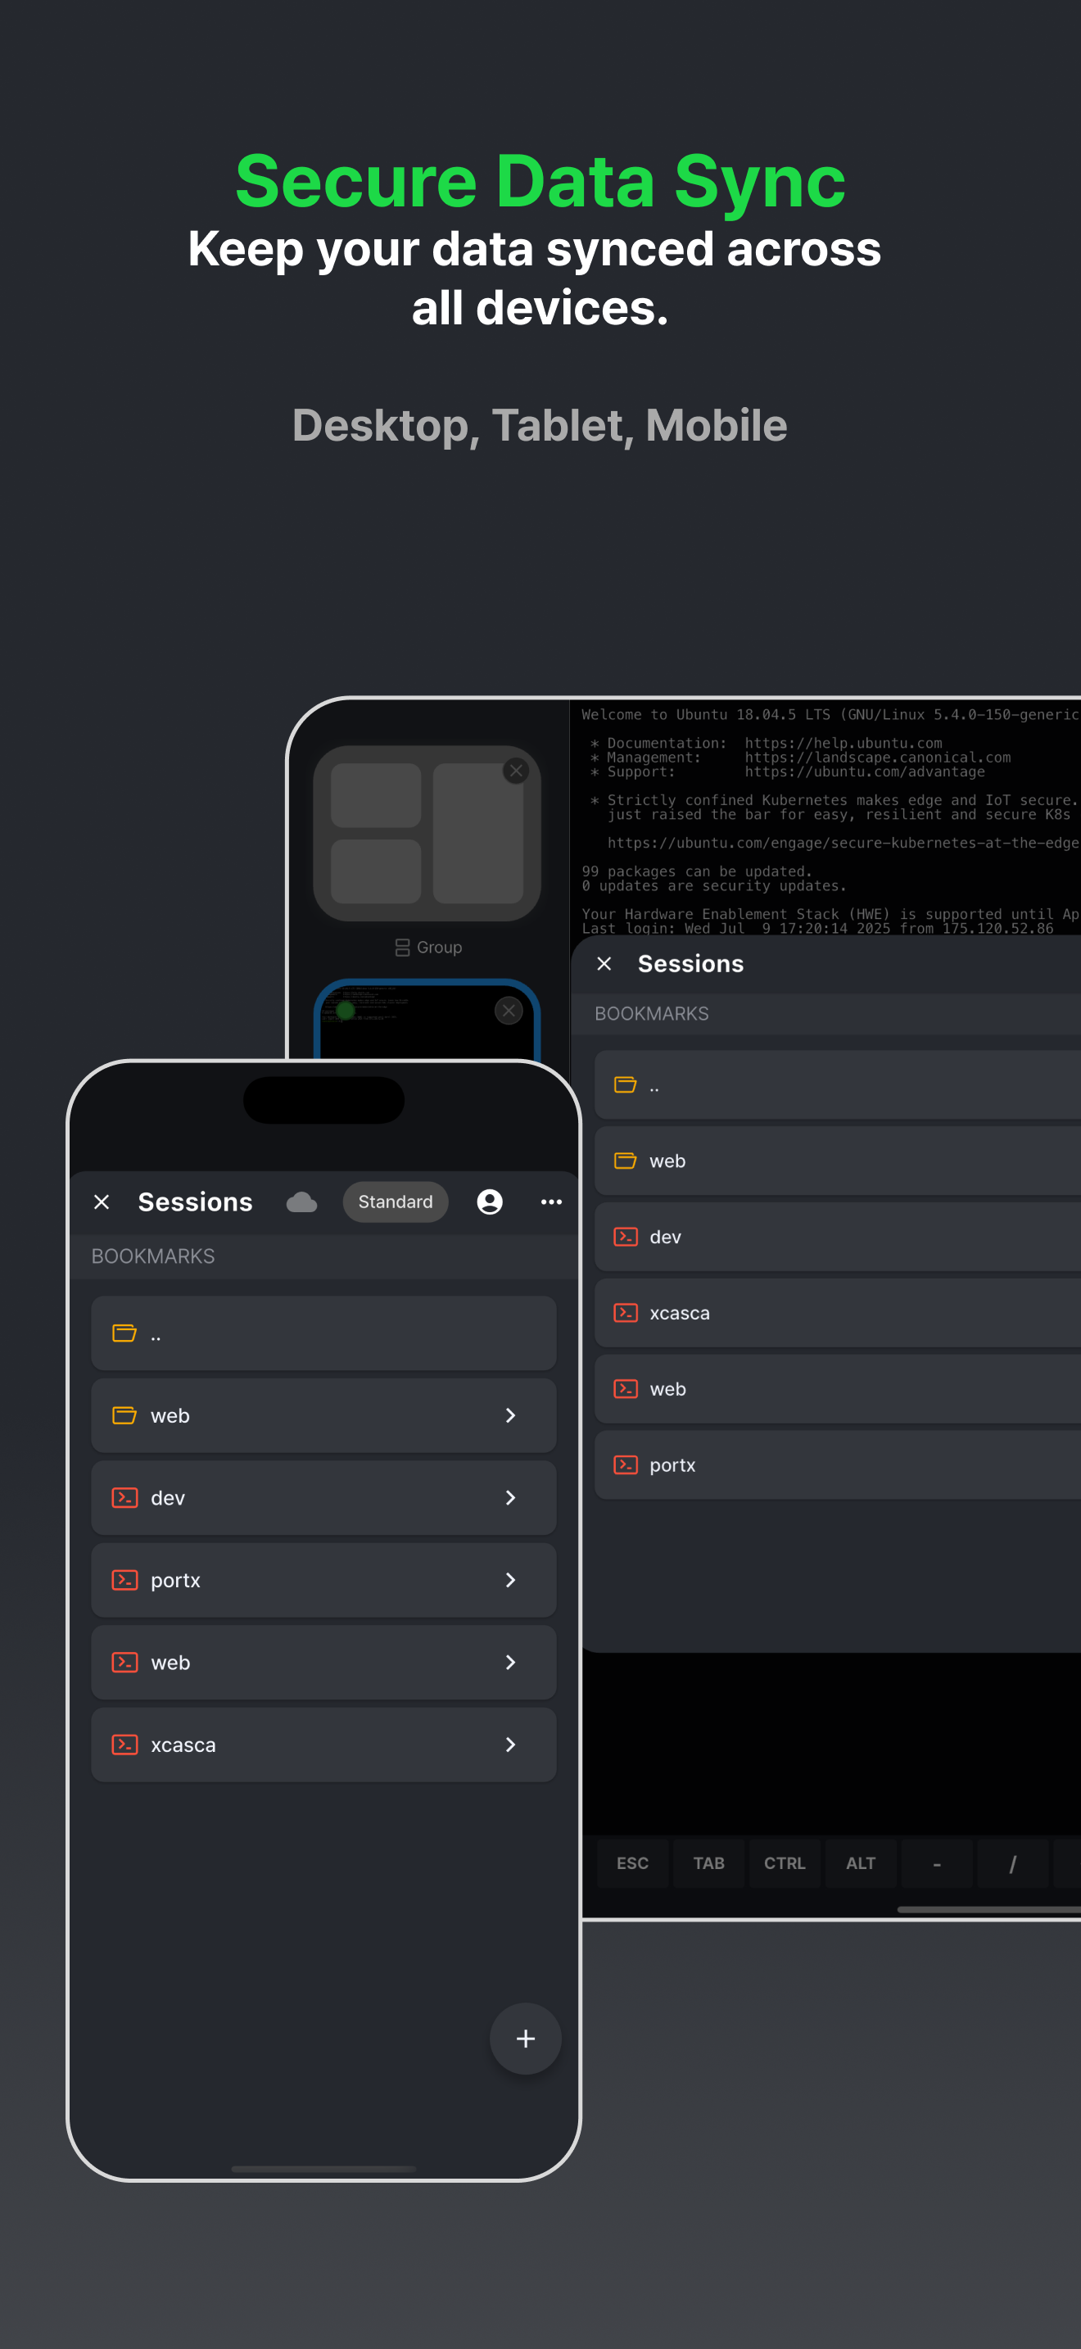Viewport: 1081px width, 2349px height.
Task: Select the Group split-layout thumbnail
Action: point(427,834)
